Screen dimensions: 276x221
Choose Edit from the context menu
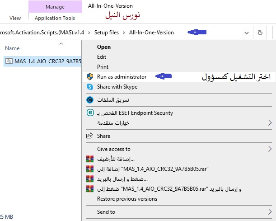(102, 57)
